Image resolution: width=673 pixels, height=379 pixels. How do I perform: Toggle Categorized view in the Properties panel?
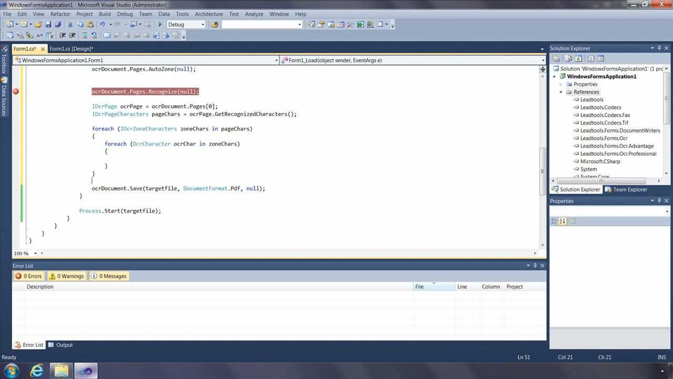pos(554,221)
